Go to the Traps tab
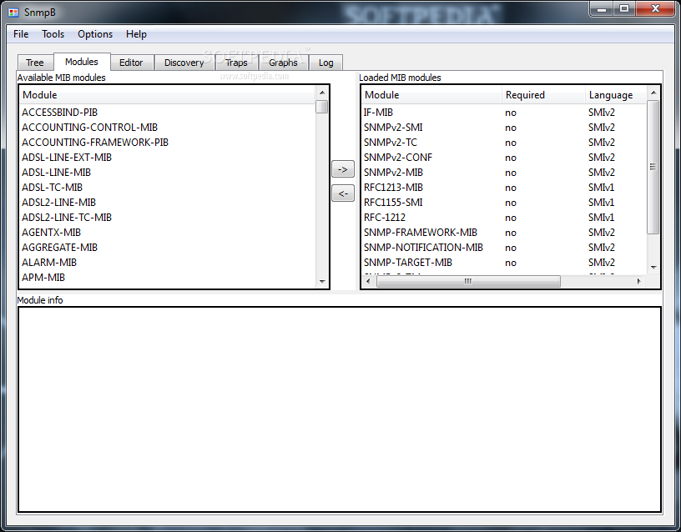 pyautogui.click(x=236, y=63)
